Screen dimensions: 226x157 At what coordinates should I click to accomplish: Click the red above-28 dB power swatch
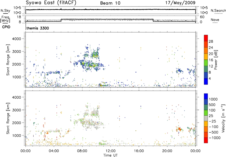point(206,38)
